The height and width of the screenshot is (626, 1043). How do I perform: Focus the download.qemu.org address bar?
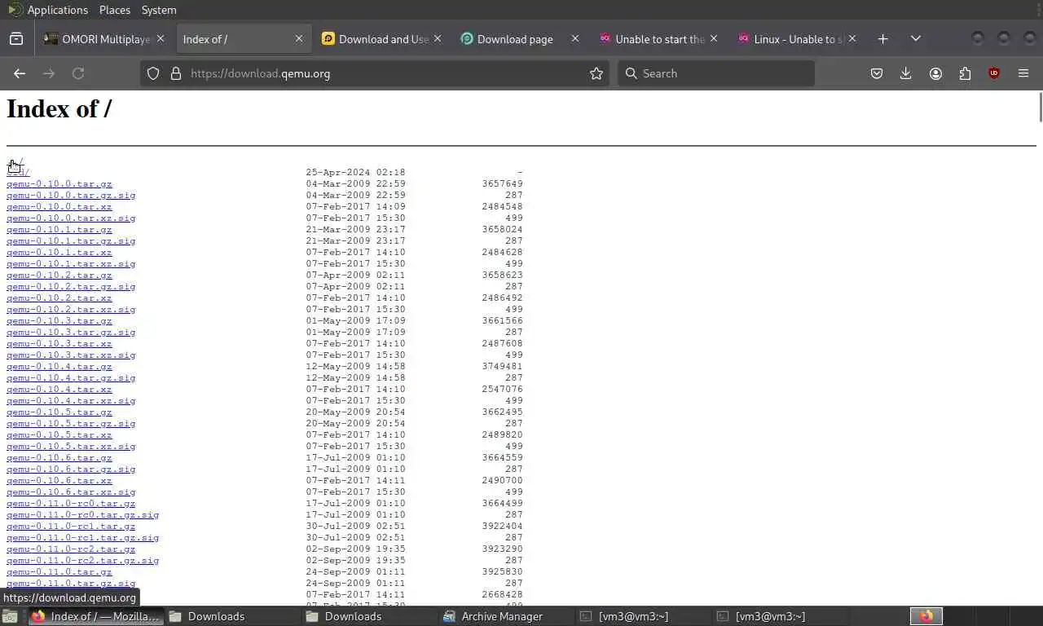pyautogui.click(x=375, y=73)
